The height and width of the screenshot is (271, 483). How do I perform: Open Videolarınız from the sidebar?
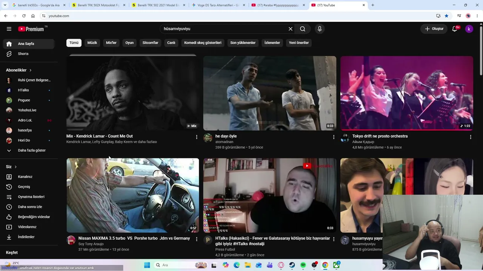(29, 227)
